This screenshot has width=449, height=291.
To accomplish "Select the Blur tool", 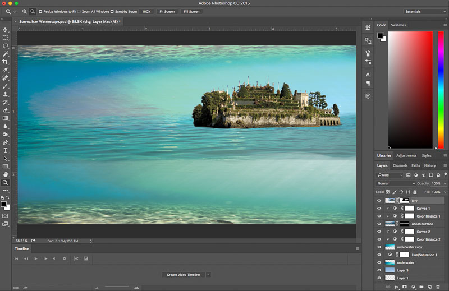I will point(5,126).
